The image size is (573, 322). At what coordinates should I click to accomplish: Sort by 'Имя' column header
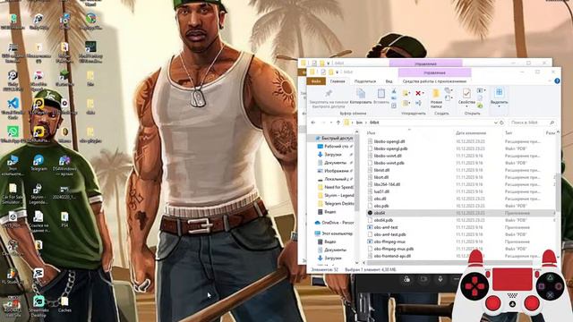tap(372, 133)
